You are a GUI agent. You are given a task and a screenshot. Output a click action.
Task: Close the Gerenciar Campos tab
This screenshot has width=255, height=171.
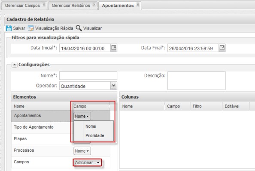coord(44,5)
